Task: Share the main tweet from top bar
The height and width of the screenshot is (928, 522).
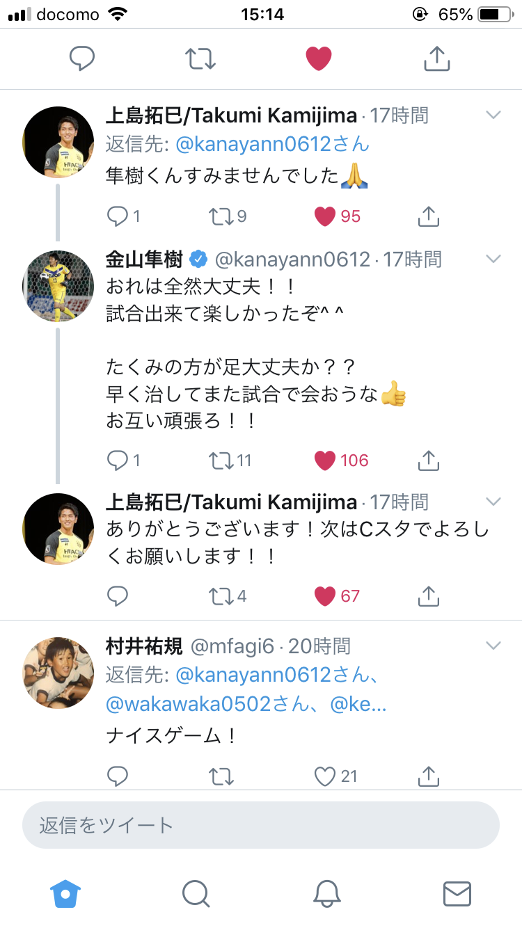Action: click(x=436, y=59)
